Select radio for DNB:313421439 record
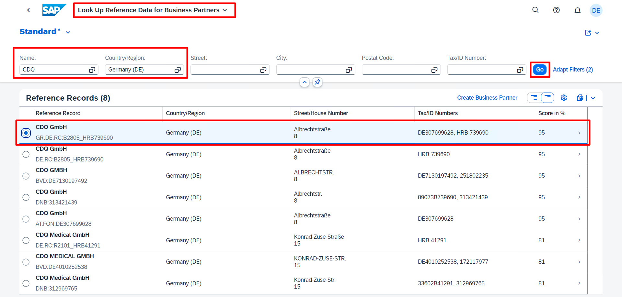622x297 pixels. coord(26,197)
